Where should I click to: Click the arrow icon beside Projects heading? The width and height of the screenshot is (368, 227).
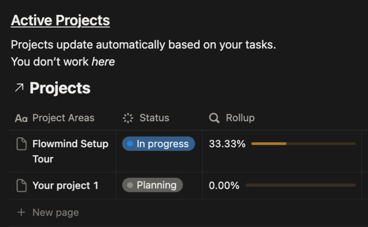click(x=19, y=88)
